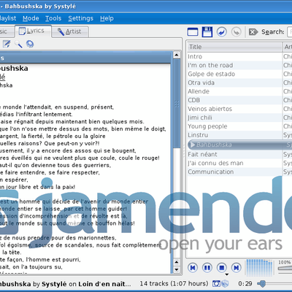Stop playback
Viewport: 292px width, 292px height.
coord(222,268)
